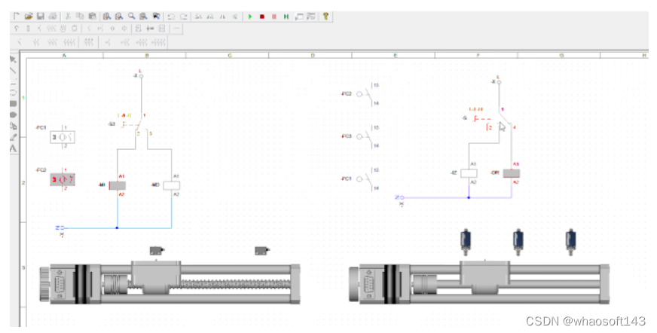The image size is (657, 333).
Task: Select the grey energized coil in left circuit
Action: coord(118,185)
